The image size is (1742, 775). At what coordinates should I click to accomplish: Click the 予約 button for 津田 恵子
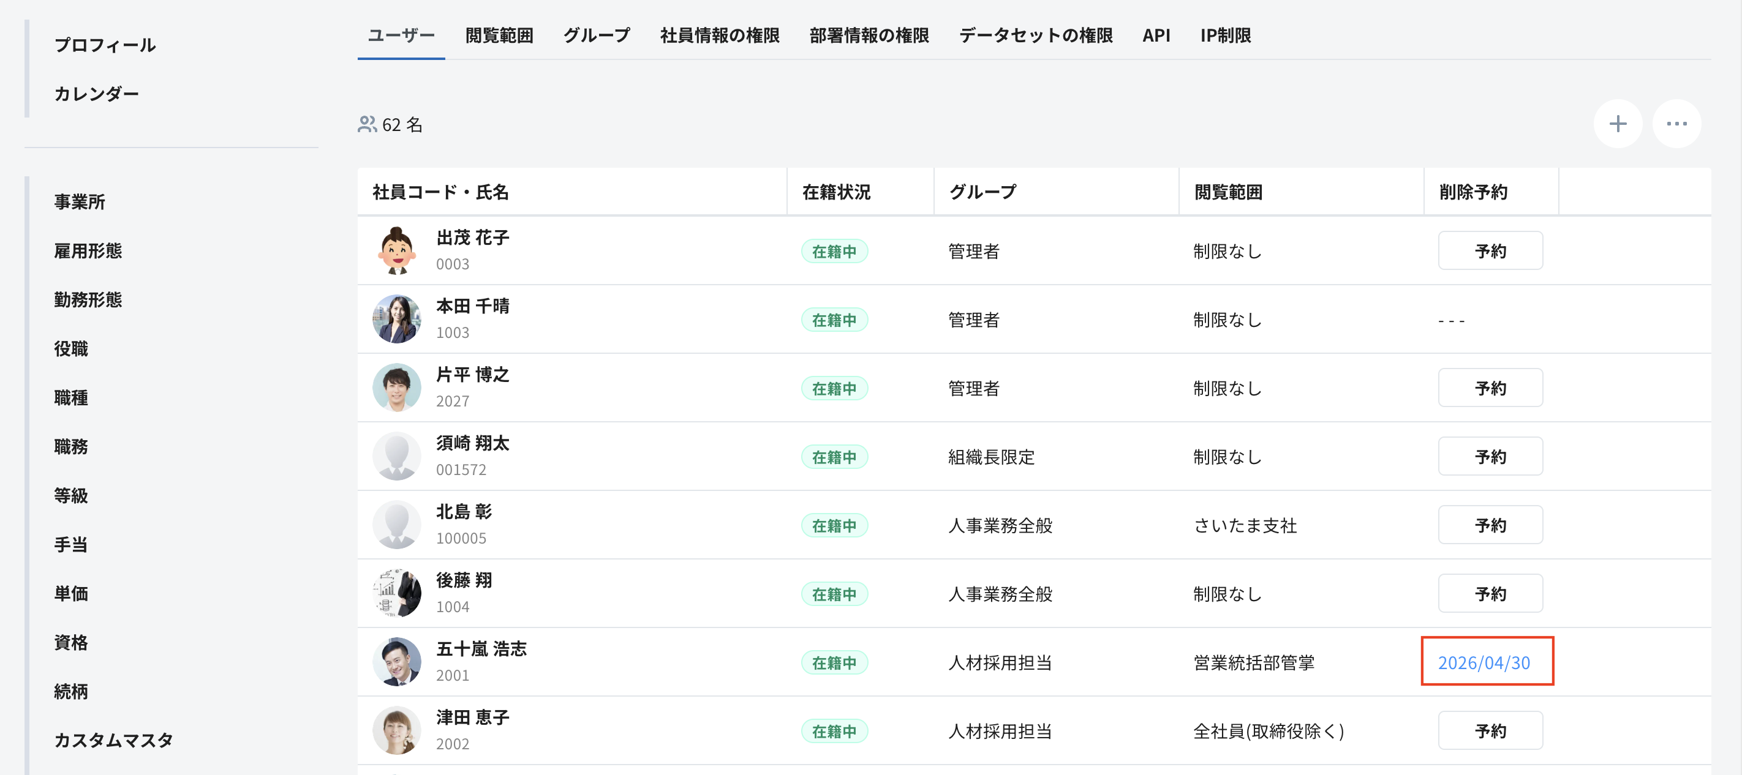1490,730
